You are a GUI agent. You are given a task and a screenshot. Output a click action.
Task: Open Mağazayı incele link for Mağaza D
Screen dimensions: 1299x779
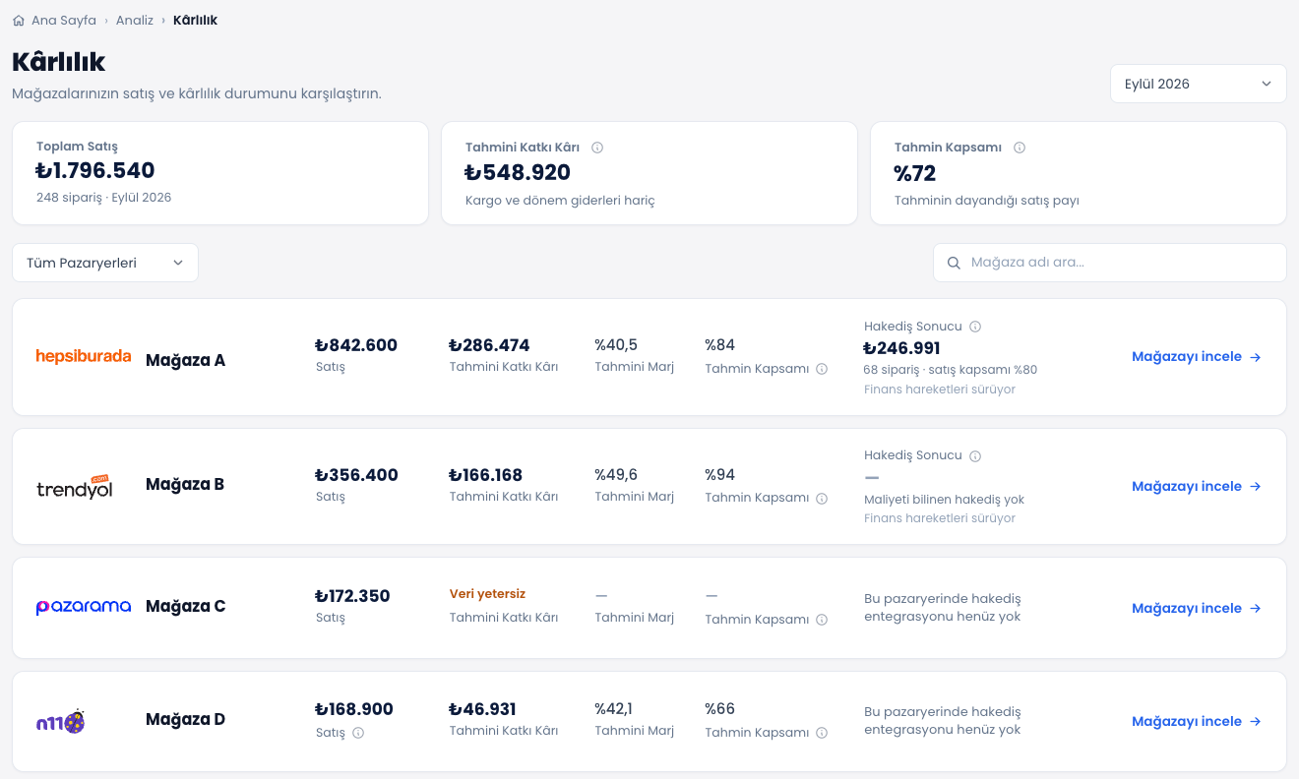click(x=1197, y=722)
